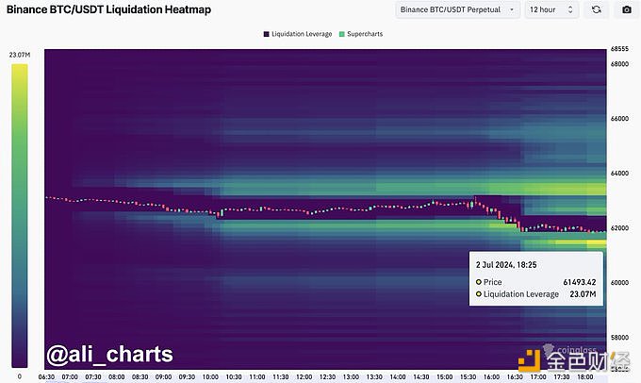This screenshot has height=383, width=641.
Task: Click the 23.07M scale maximum label
Action: tap(20, 55)
